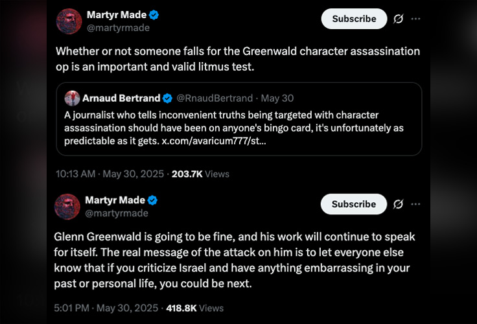Subscribe to Martyr Made from first tweet

pos(354,19)
